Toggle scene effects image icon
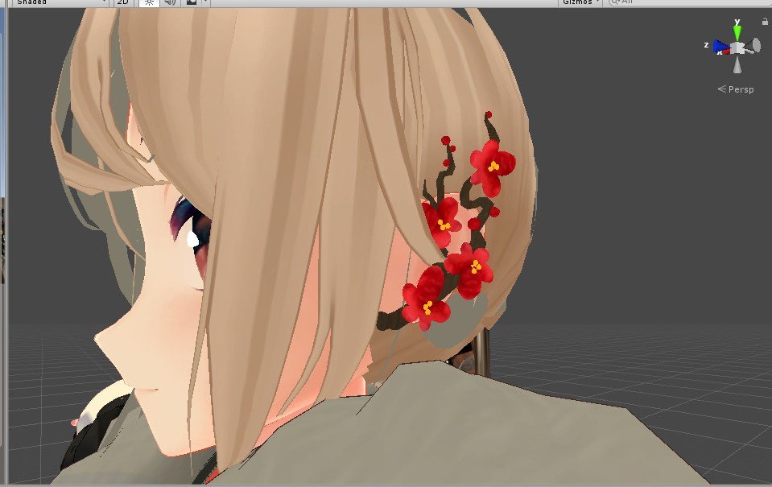Image resolution: width=772 pixels, height=487 pixels. [192, 2]
